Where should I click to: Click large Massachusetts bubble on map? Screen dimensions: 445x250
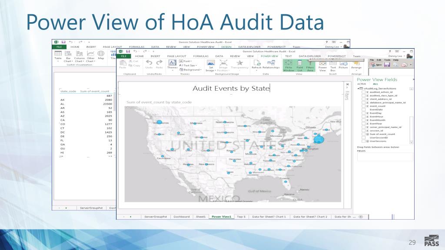coord(319,139)
